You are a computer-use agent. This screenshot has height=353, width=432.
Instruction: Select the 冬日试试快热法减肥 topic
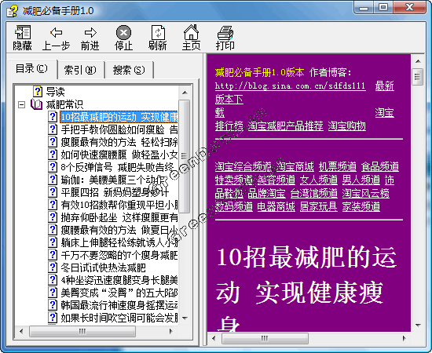tap(103, 267)
